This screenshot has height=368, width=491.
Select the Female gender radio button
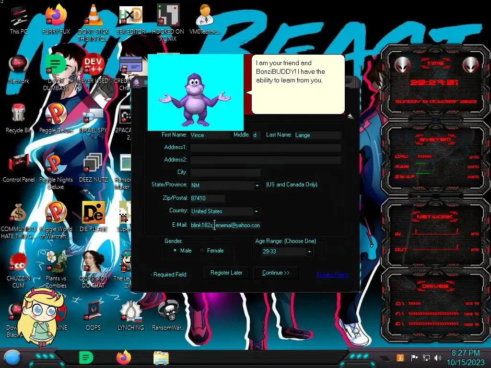[x=202, y=250]
